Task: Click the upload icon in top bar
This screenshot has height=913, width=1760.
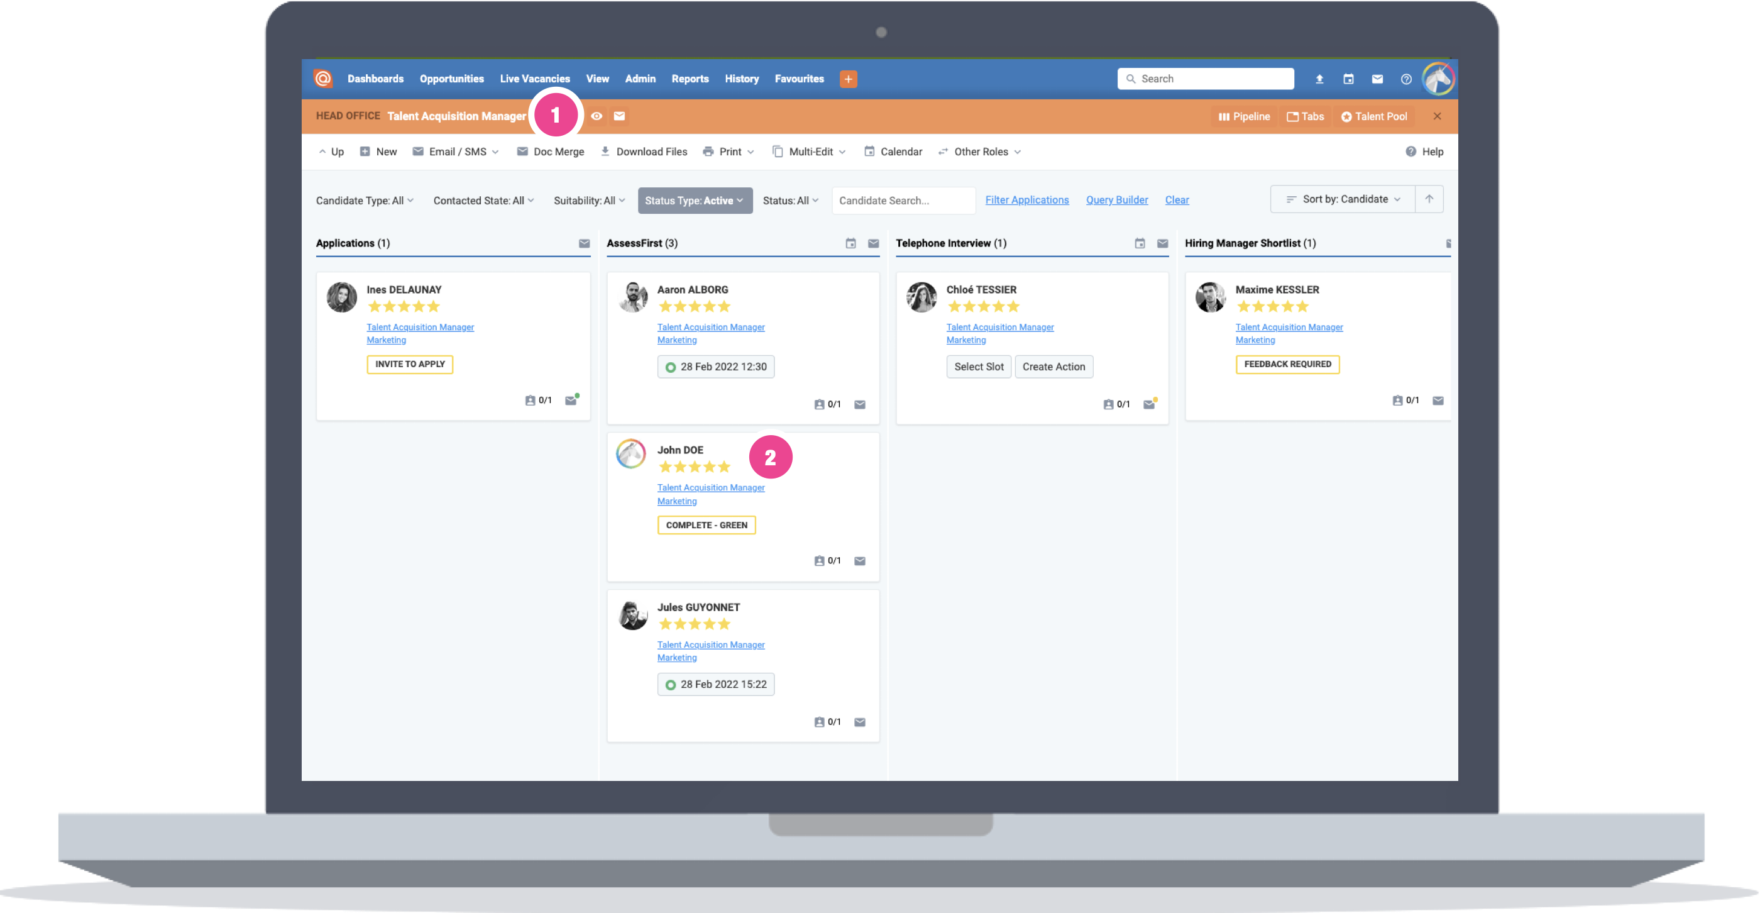Action: (1319, 79)
